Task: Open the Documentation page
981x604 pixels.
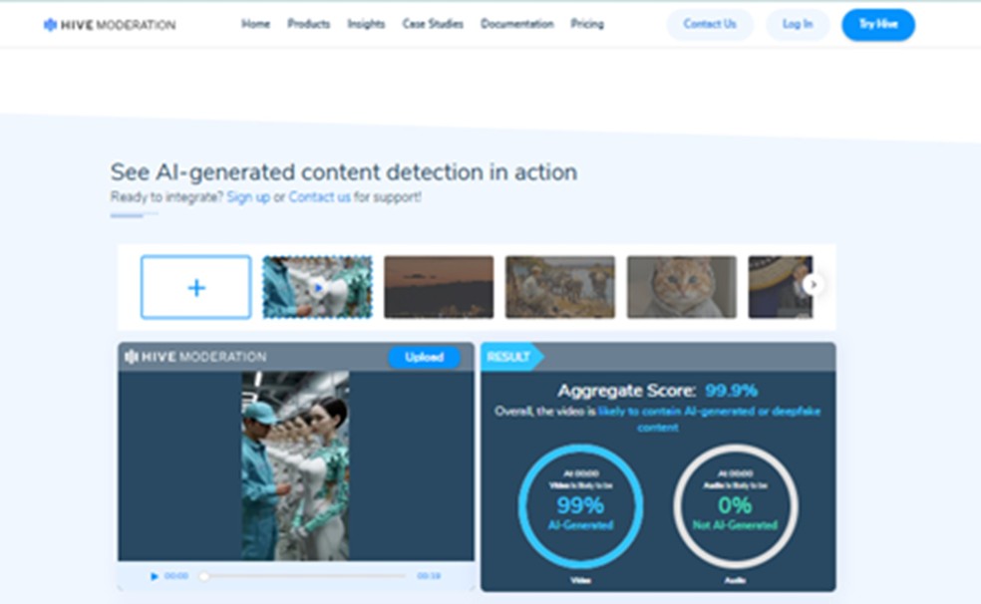Action: pyautogui.click(x=516, y=24)
